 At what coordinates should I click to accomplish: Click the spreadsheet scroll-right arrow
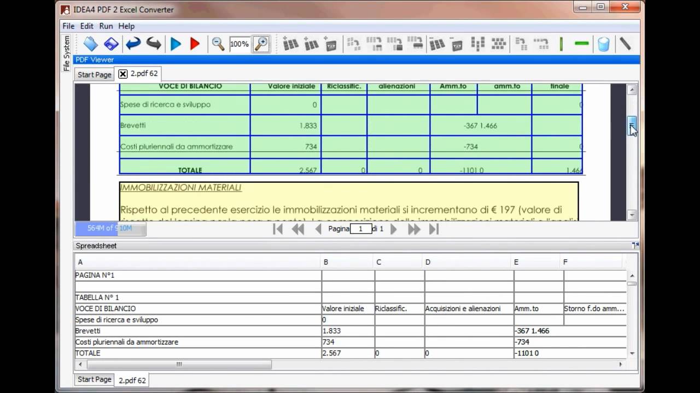[x=621, y=364]
